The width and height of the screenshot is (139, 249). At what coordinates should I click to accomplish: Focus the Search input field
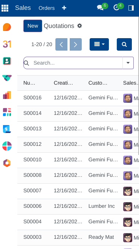[x=77, y=63]
